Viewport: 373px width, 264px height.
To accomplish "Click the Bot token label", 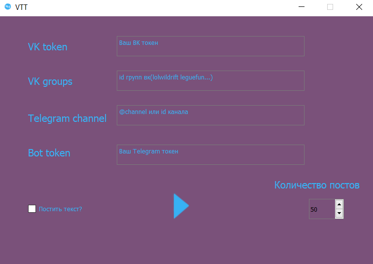I will click(49, 153).
